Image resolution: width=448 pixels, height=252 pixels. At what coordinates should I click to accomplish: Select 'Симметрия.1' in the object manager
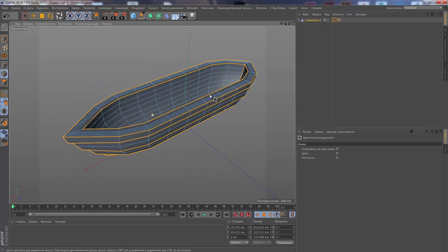point(313,20)
